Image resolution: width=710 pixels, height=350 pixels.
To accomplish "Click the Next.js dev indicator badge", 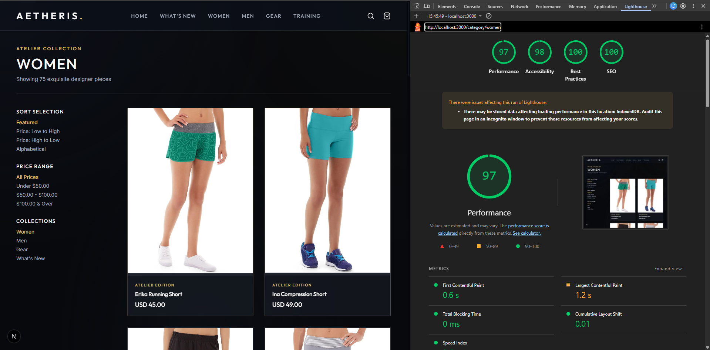I will click(14, 336).
